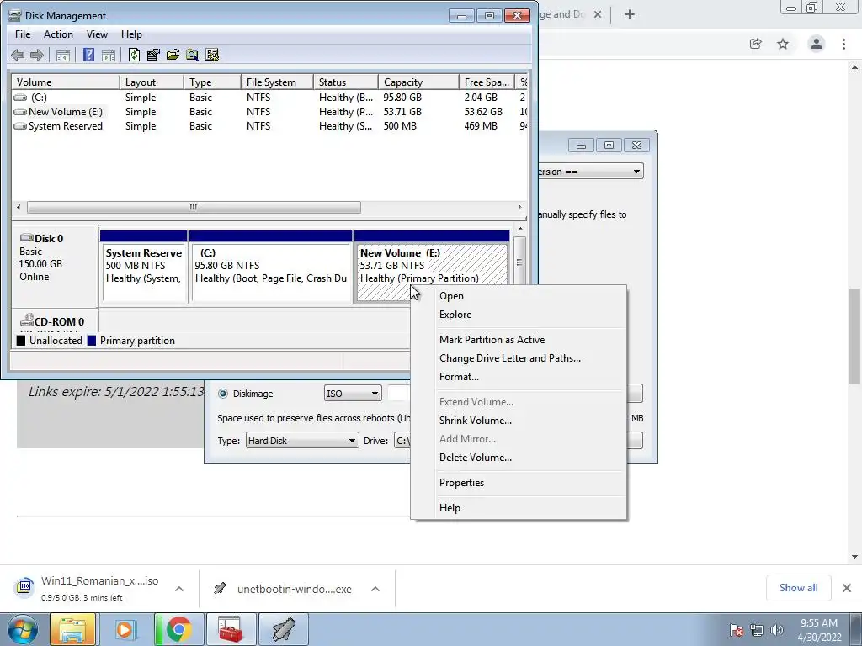Click the Chrome share page icon
Image resolution: width=862 pixels, height=646 pixels.
(x=755, y=44)
